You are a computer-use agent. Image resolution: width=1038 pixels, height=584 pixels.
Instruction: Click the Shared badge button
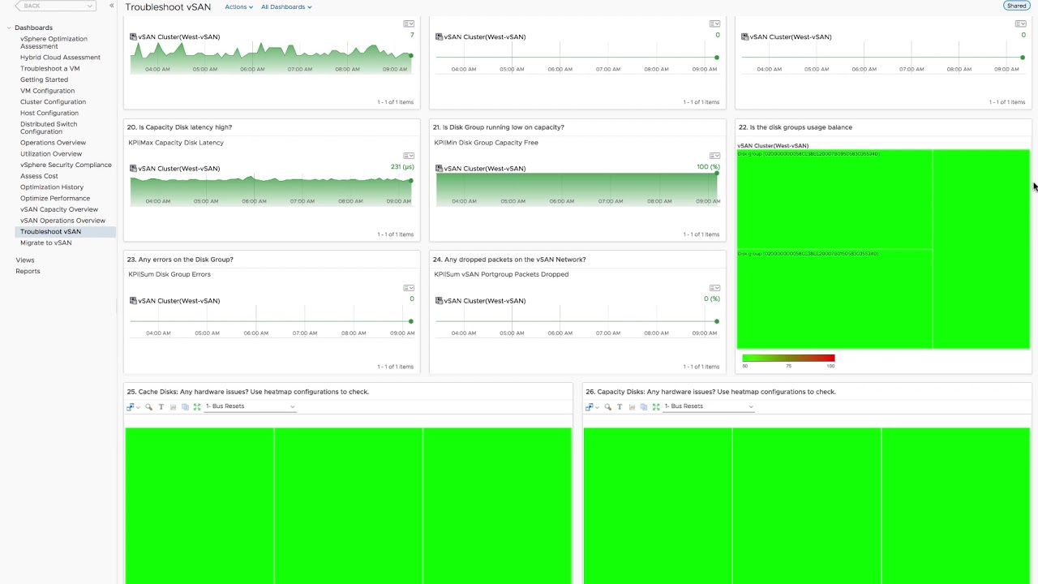pos(1016,6)
